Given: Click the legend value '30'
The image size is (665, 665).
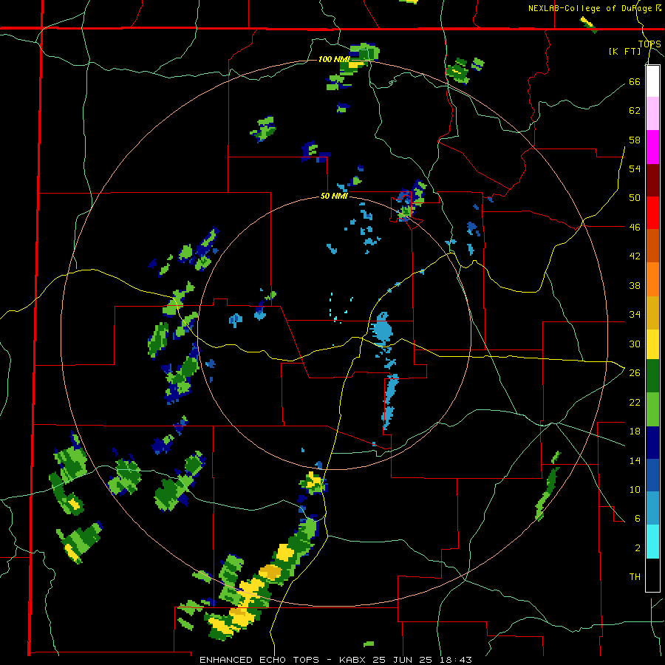Looking at the screenshot, I should point(635,344).
